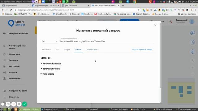198x111 pixels.
Task: Reload the browser page
Action: (11, 10)
